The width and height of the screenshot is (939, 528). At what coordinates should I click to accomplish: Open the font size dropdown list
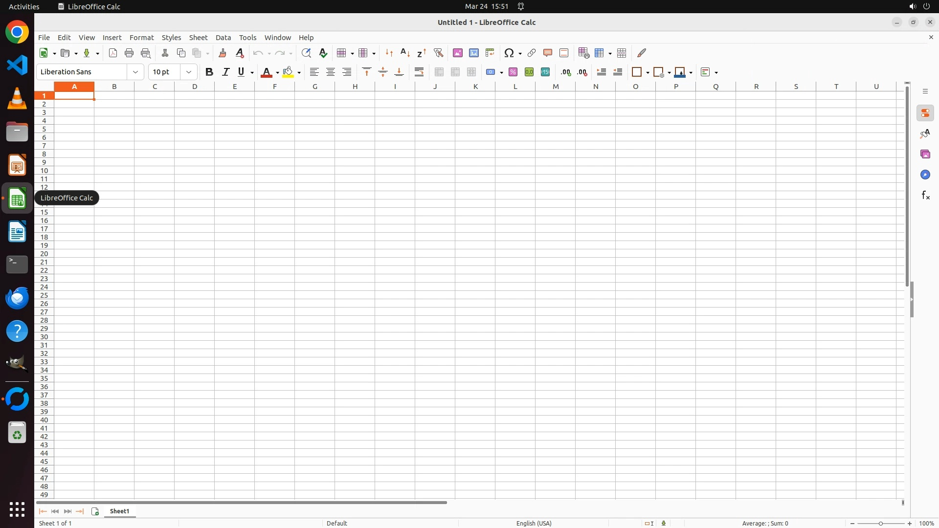click(189, 72)
